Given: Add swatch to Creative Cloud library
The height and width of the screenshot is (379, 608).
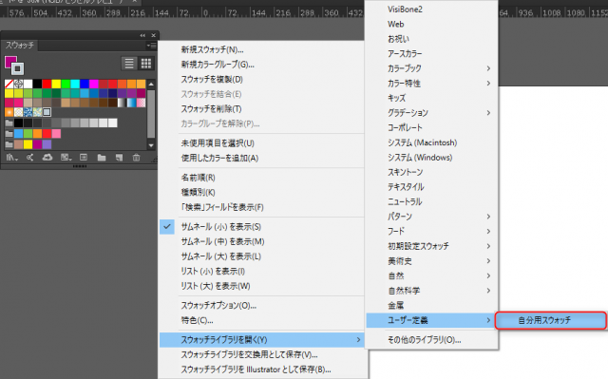Looking at the screenshot, I should [47, 158].
